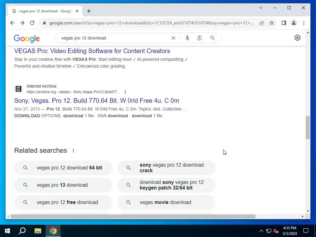
Task: Go back to the previous page
Action: click(x=12, y=23)
